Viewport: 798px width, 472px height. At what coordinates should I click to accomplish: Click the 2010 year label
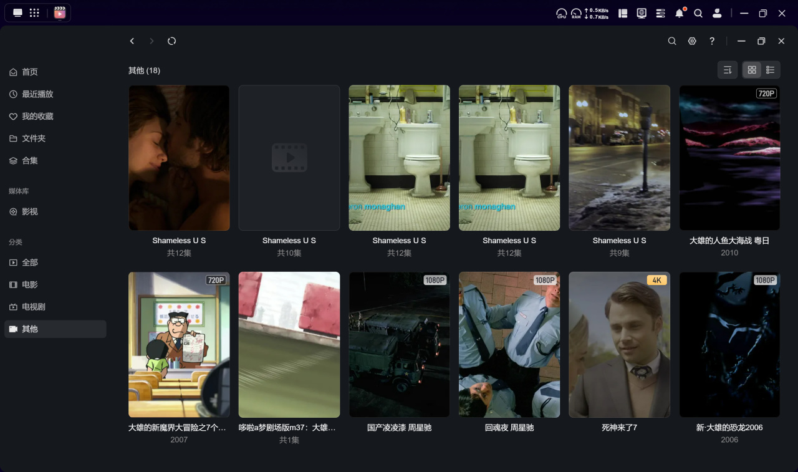729,253
